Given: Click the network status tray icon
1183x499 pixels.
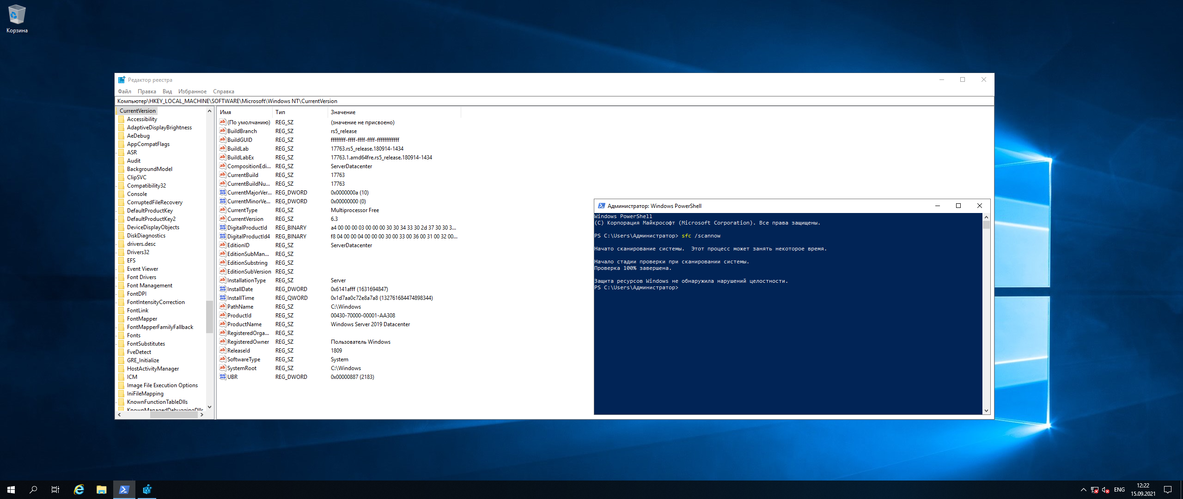Looking at the screenshot, I should click(1095, 490).
